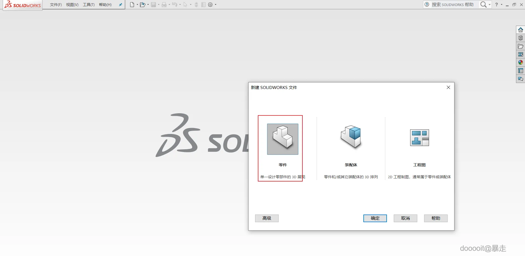Viewport: 525px width, 256px height.
Task: Click the Save floppy disk icon
Action: coord(153,5)
